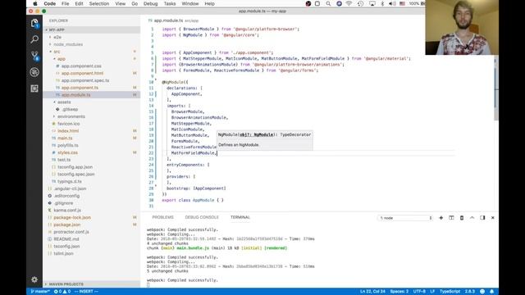Open the TypeScript version 2.8.3 selector

tap(470, 292)
